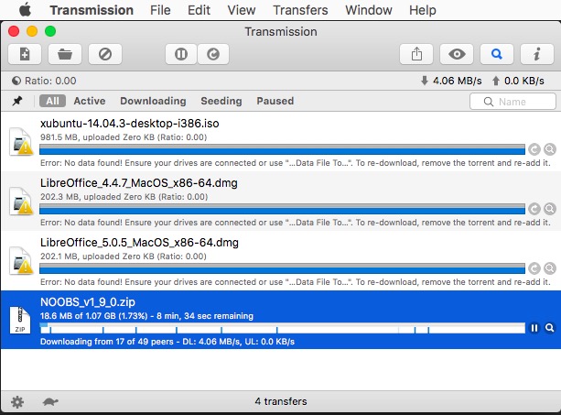The height and width of the screenshot is (415, 561).
Task: Reveal xubuntu-14.04.3 file in Finder
Action: pos(550,149)
